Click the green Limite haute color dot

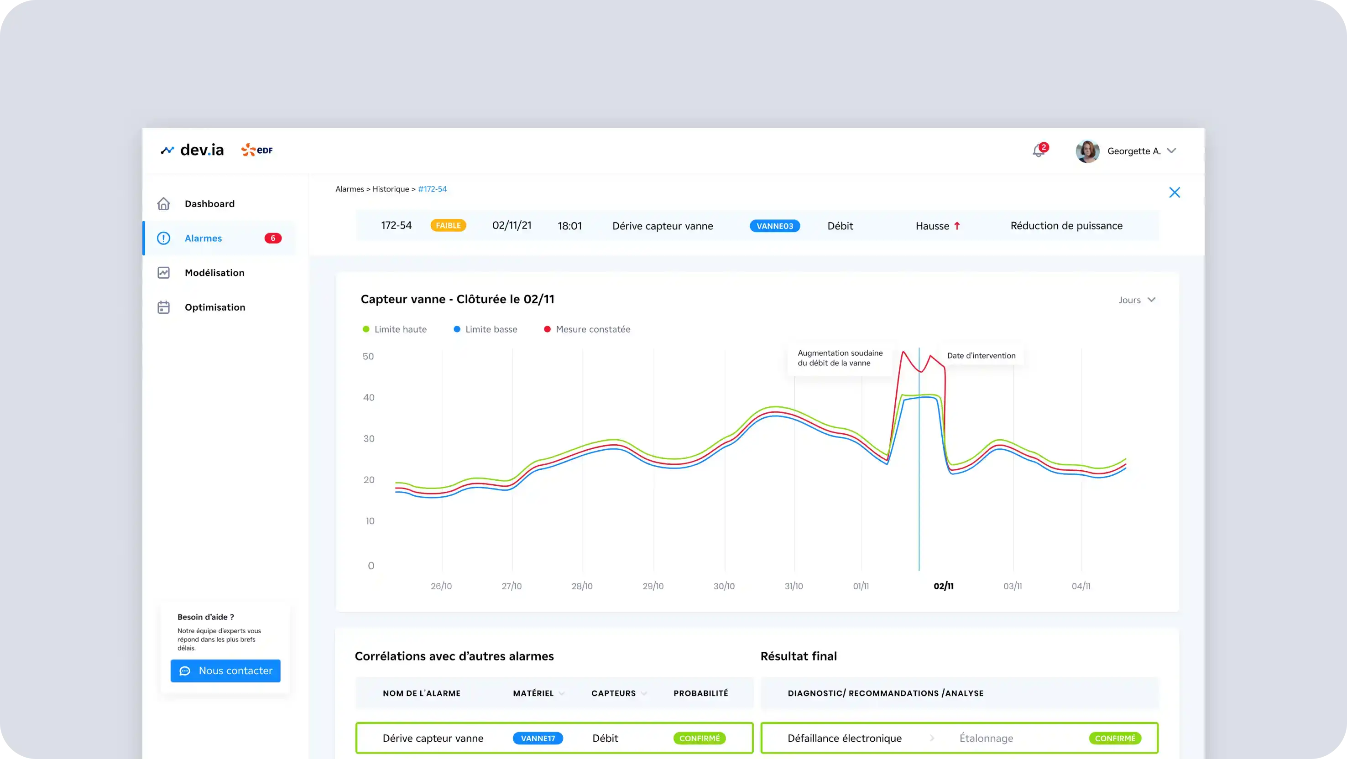click(365, 329)
